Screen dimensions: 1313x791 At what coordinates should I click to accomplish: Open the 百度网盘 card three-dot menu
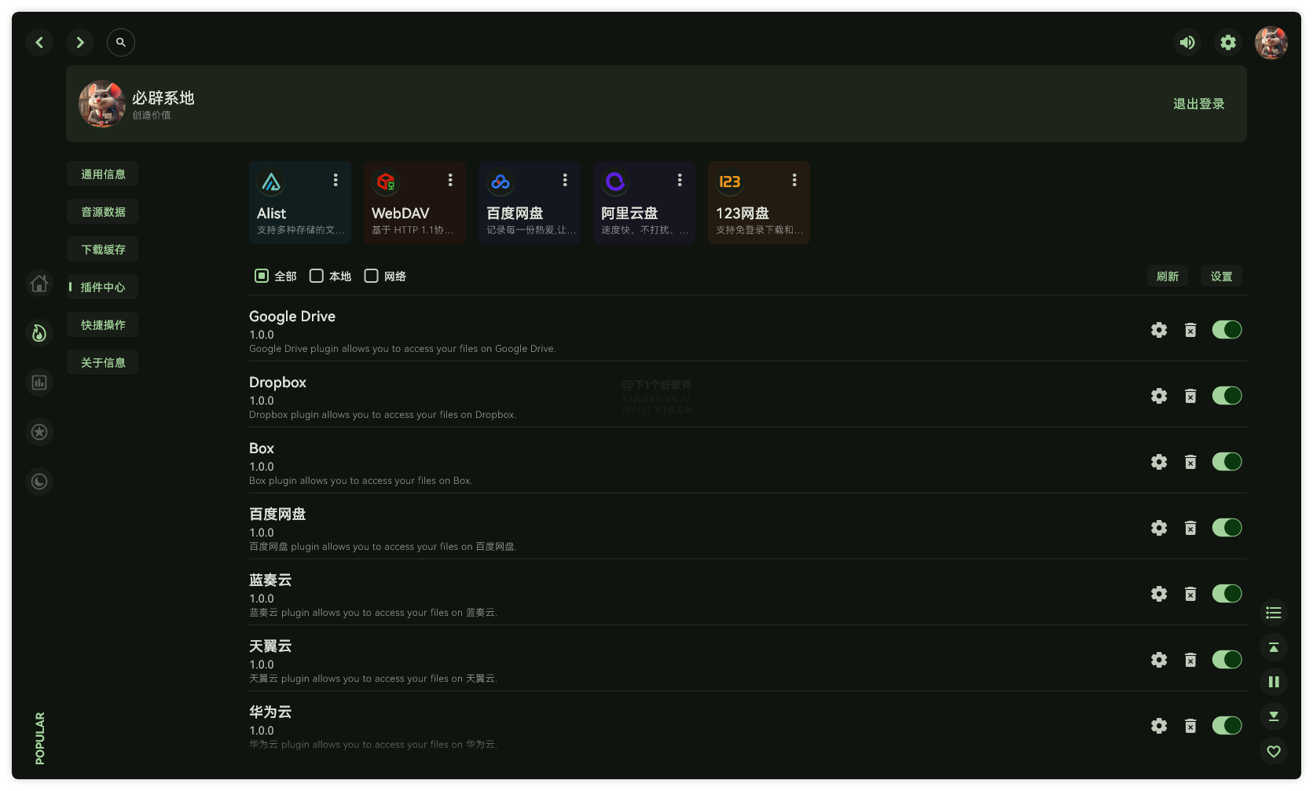tap(565, 180)
